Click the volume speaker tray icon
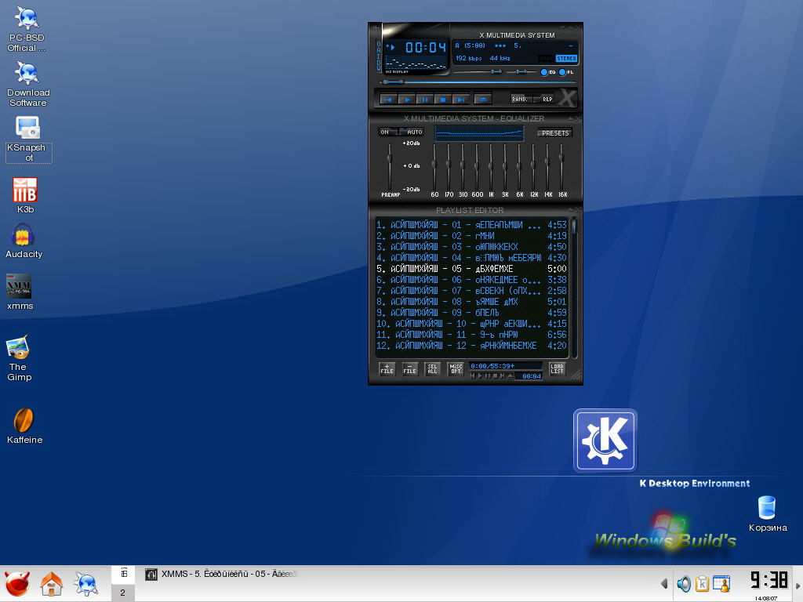The image size is (803, 602). click(x=684, y=583)
